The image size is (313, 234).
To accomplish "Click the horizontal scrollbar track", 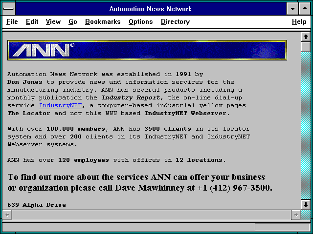I will pyautogui.click(x=152, y=215).
